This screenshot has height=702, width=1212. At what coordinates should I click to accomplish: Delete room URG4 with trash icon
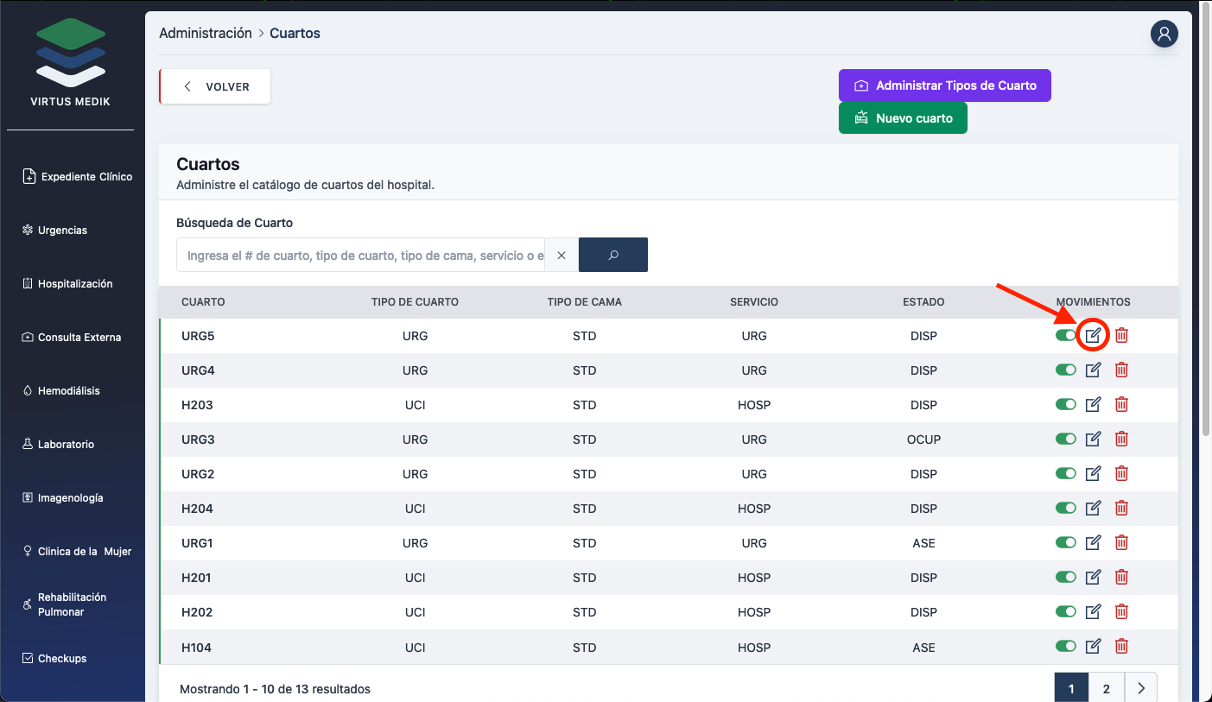[1121, 370]
